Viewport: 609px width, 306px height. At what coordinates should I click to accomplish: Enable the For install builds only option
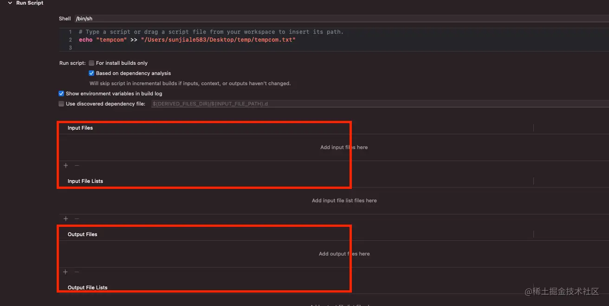(x=91, y=63)
